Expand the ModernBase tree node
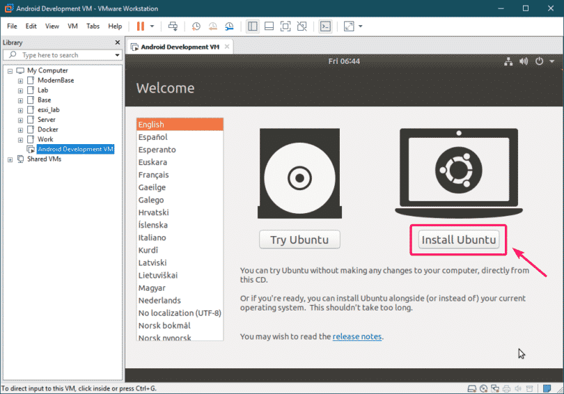Screen dimensions: 564x394 [20, 81]
